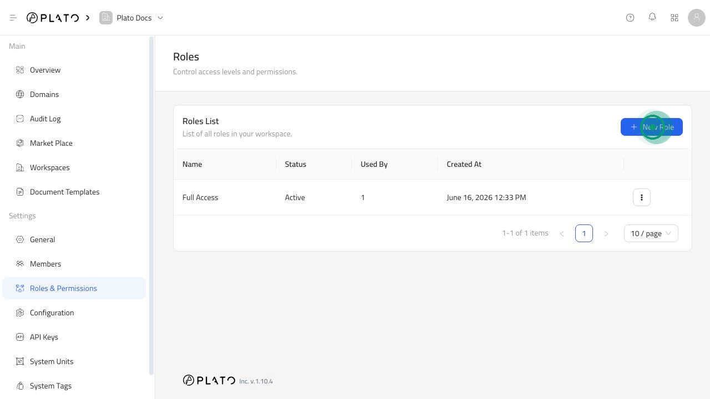Click the Roles List heading
Screen dimensions: 710x399
pos(201,121)
